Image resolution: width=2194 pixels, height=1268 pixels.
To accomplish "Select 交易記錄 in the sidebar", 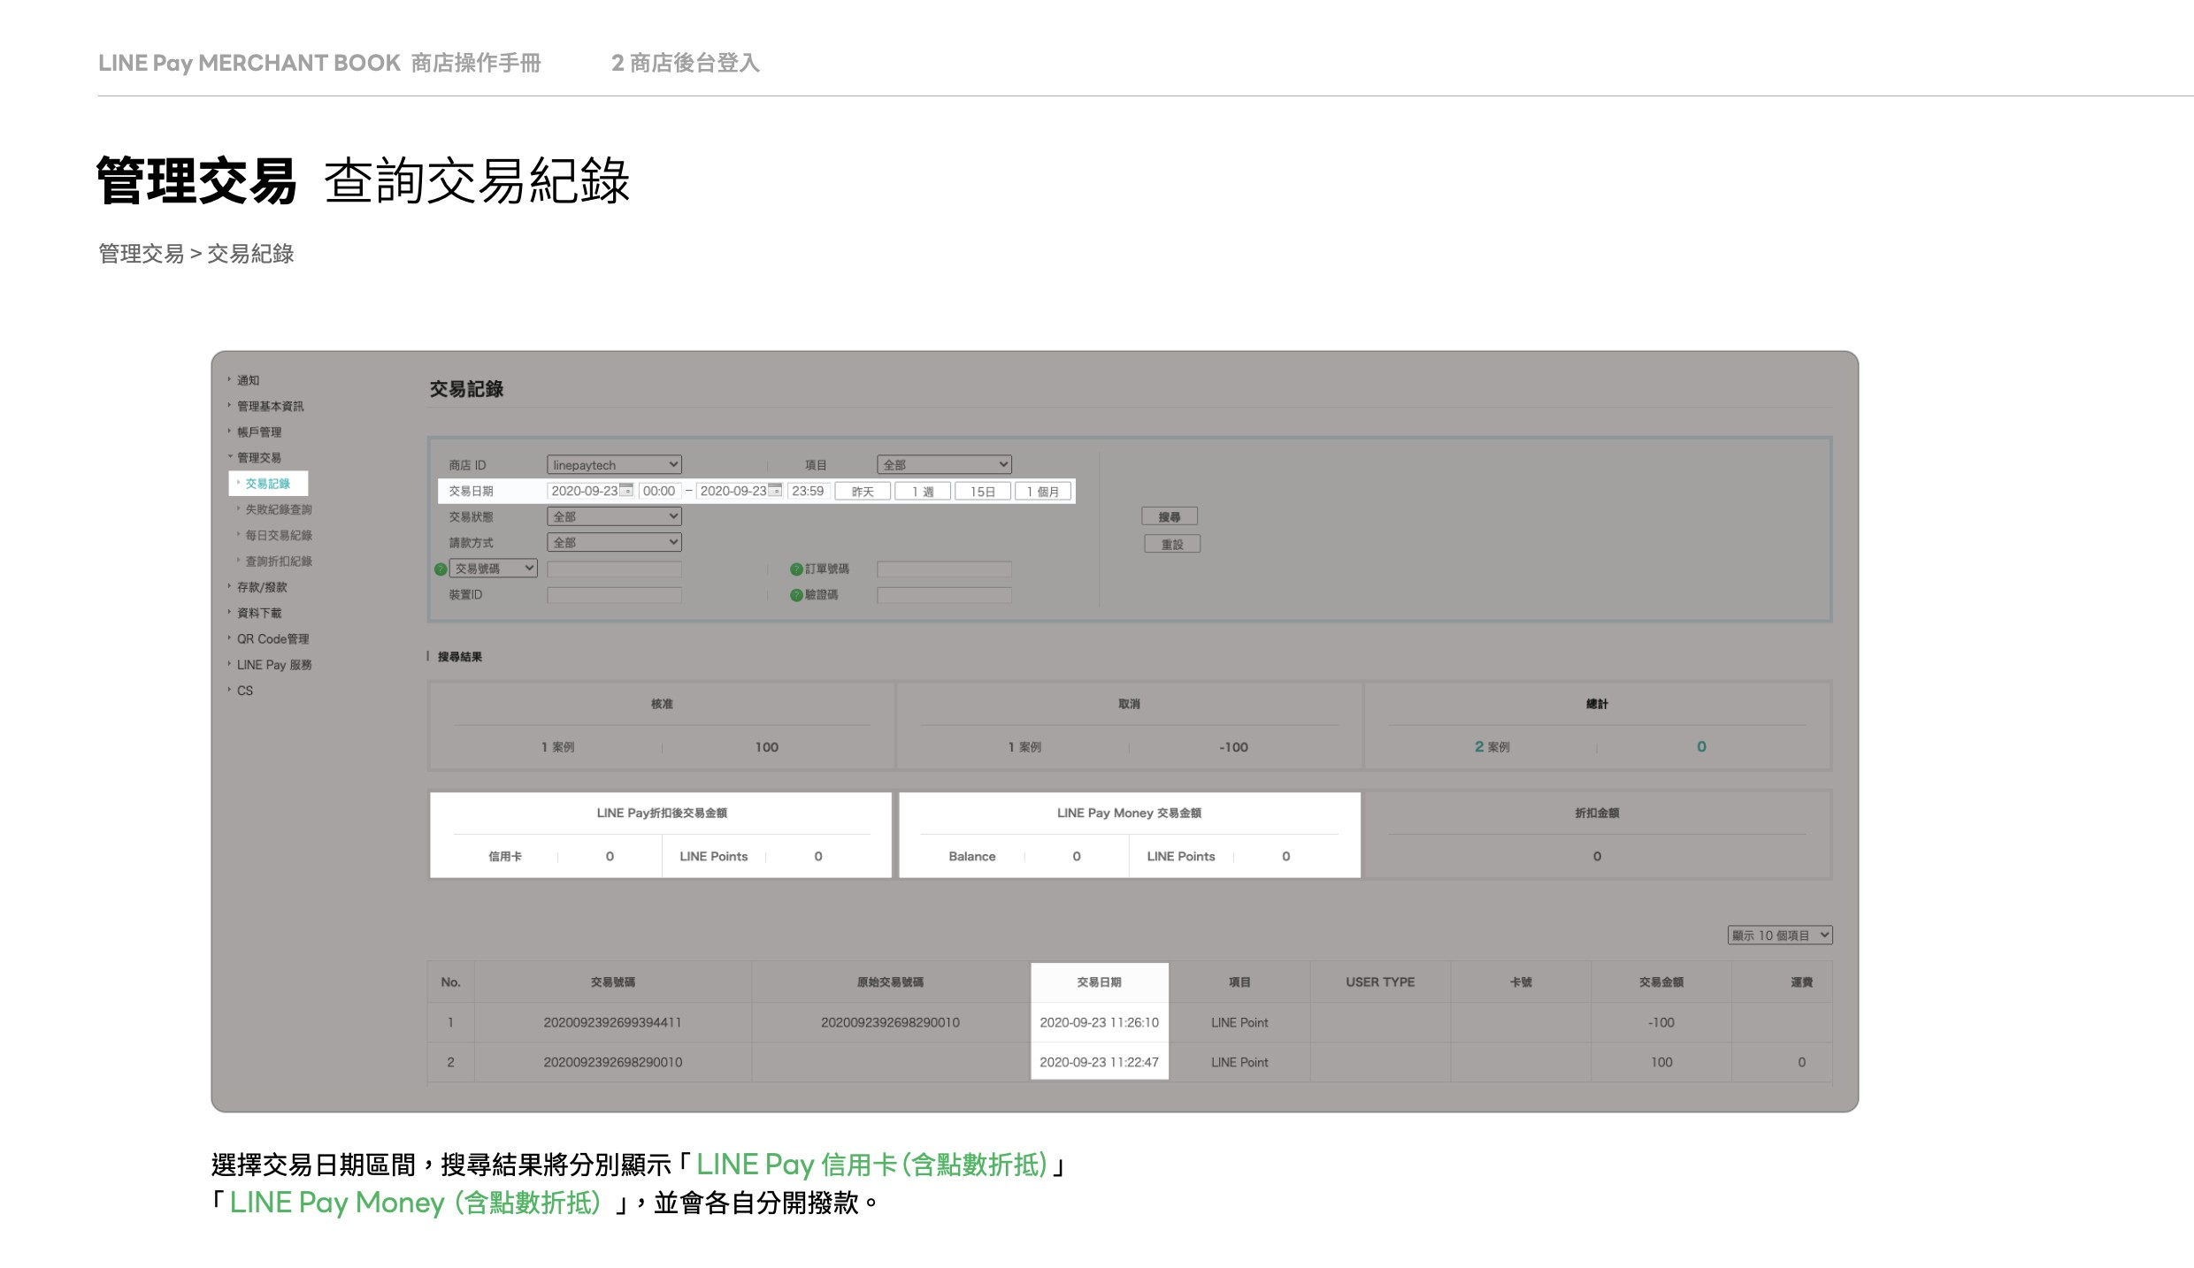I will tap(267, 484).
